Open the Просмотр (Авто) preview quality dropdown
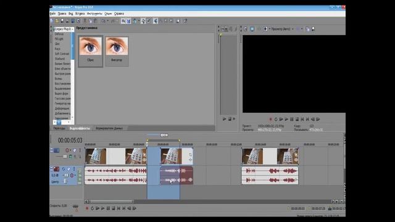Image resolution: width=395 pixels, height=222 pixels. 283,29
